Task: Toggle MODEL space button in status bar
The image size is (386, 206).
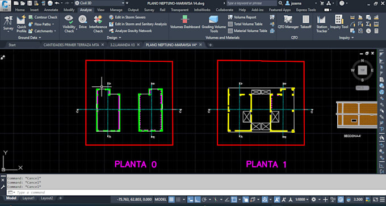Action: tap(160, 199)
